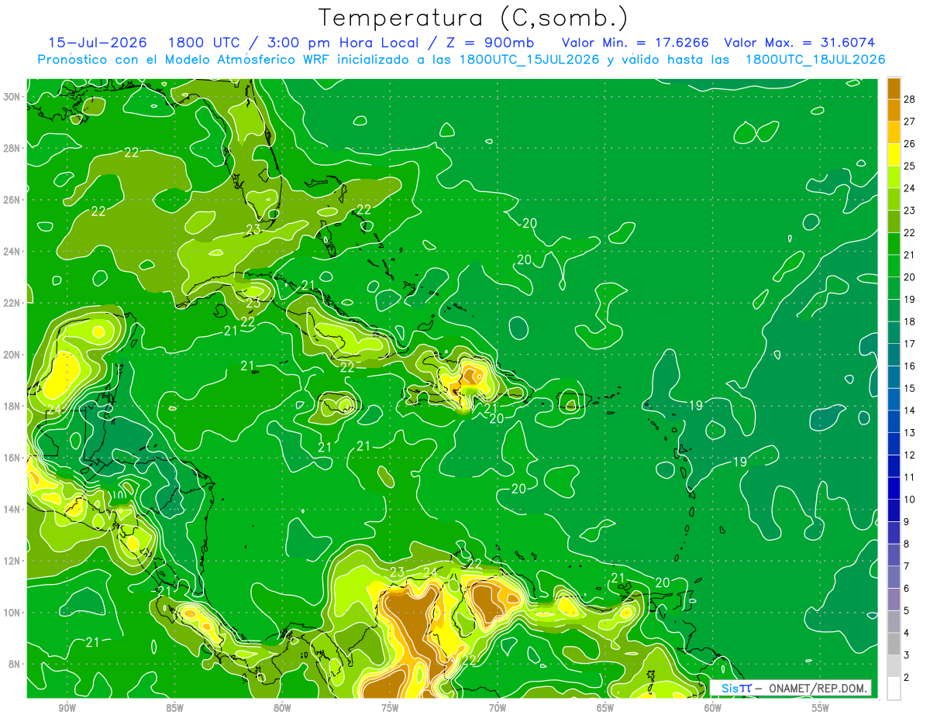This screenshot has height=718, width=930.
Task: Click the '24N' latitude axis label
Action: coord(12,252)
